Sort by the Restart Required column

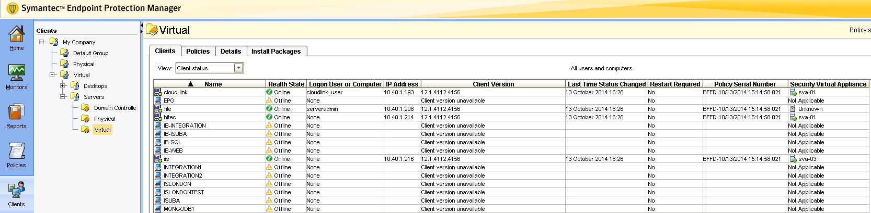click(675, 84)
